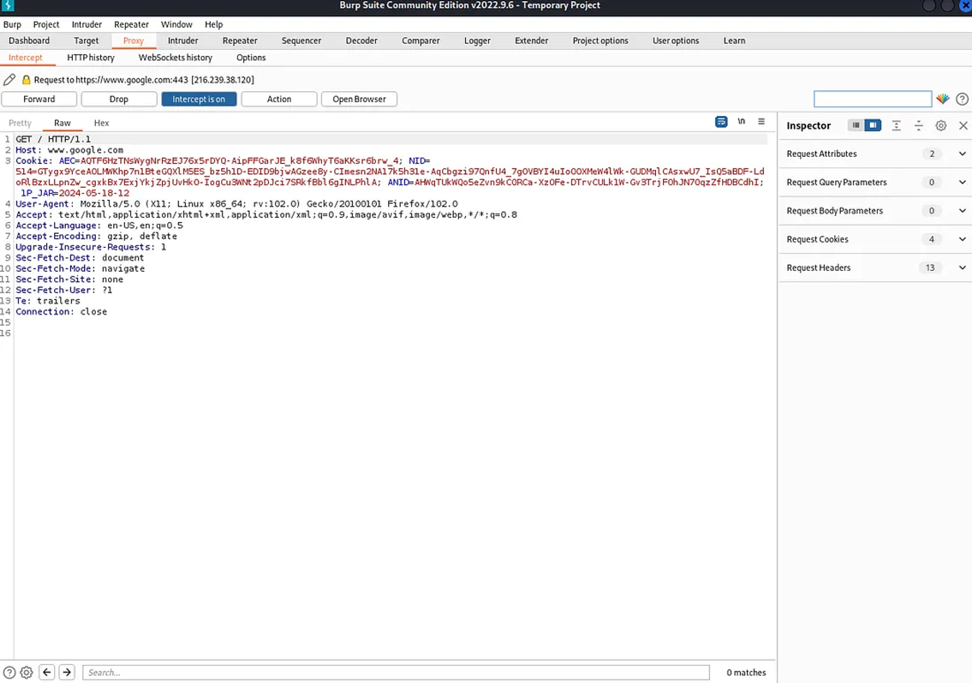Expand the Request Query Parameters chevron

click(x=962, y=182)
